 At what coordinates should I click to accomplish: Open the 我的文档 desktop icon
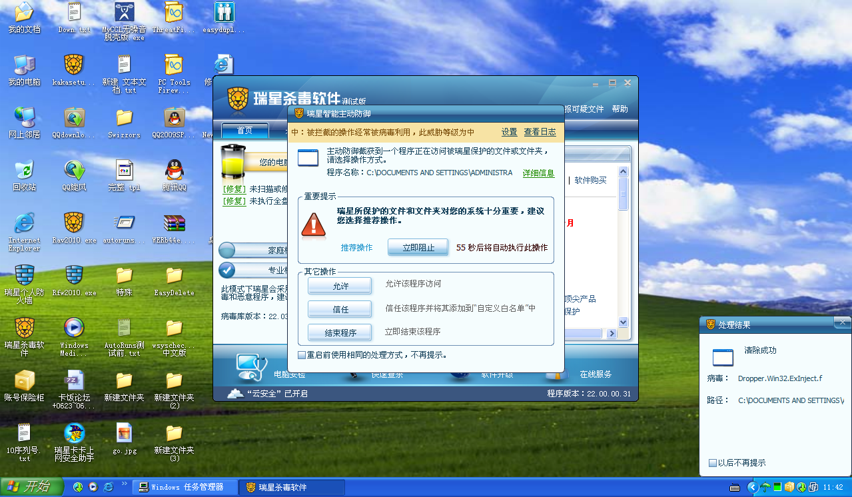pos(24,17)
